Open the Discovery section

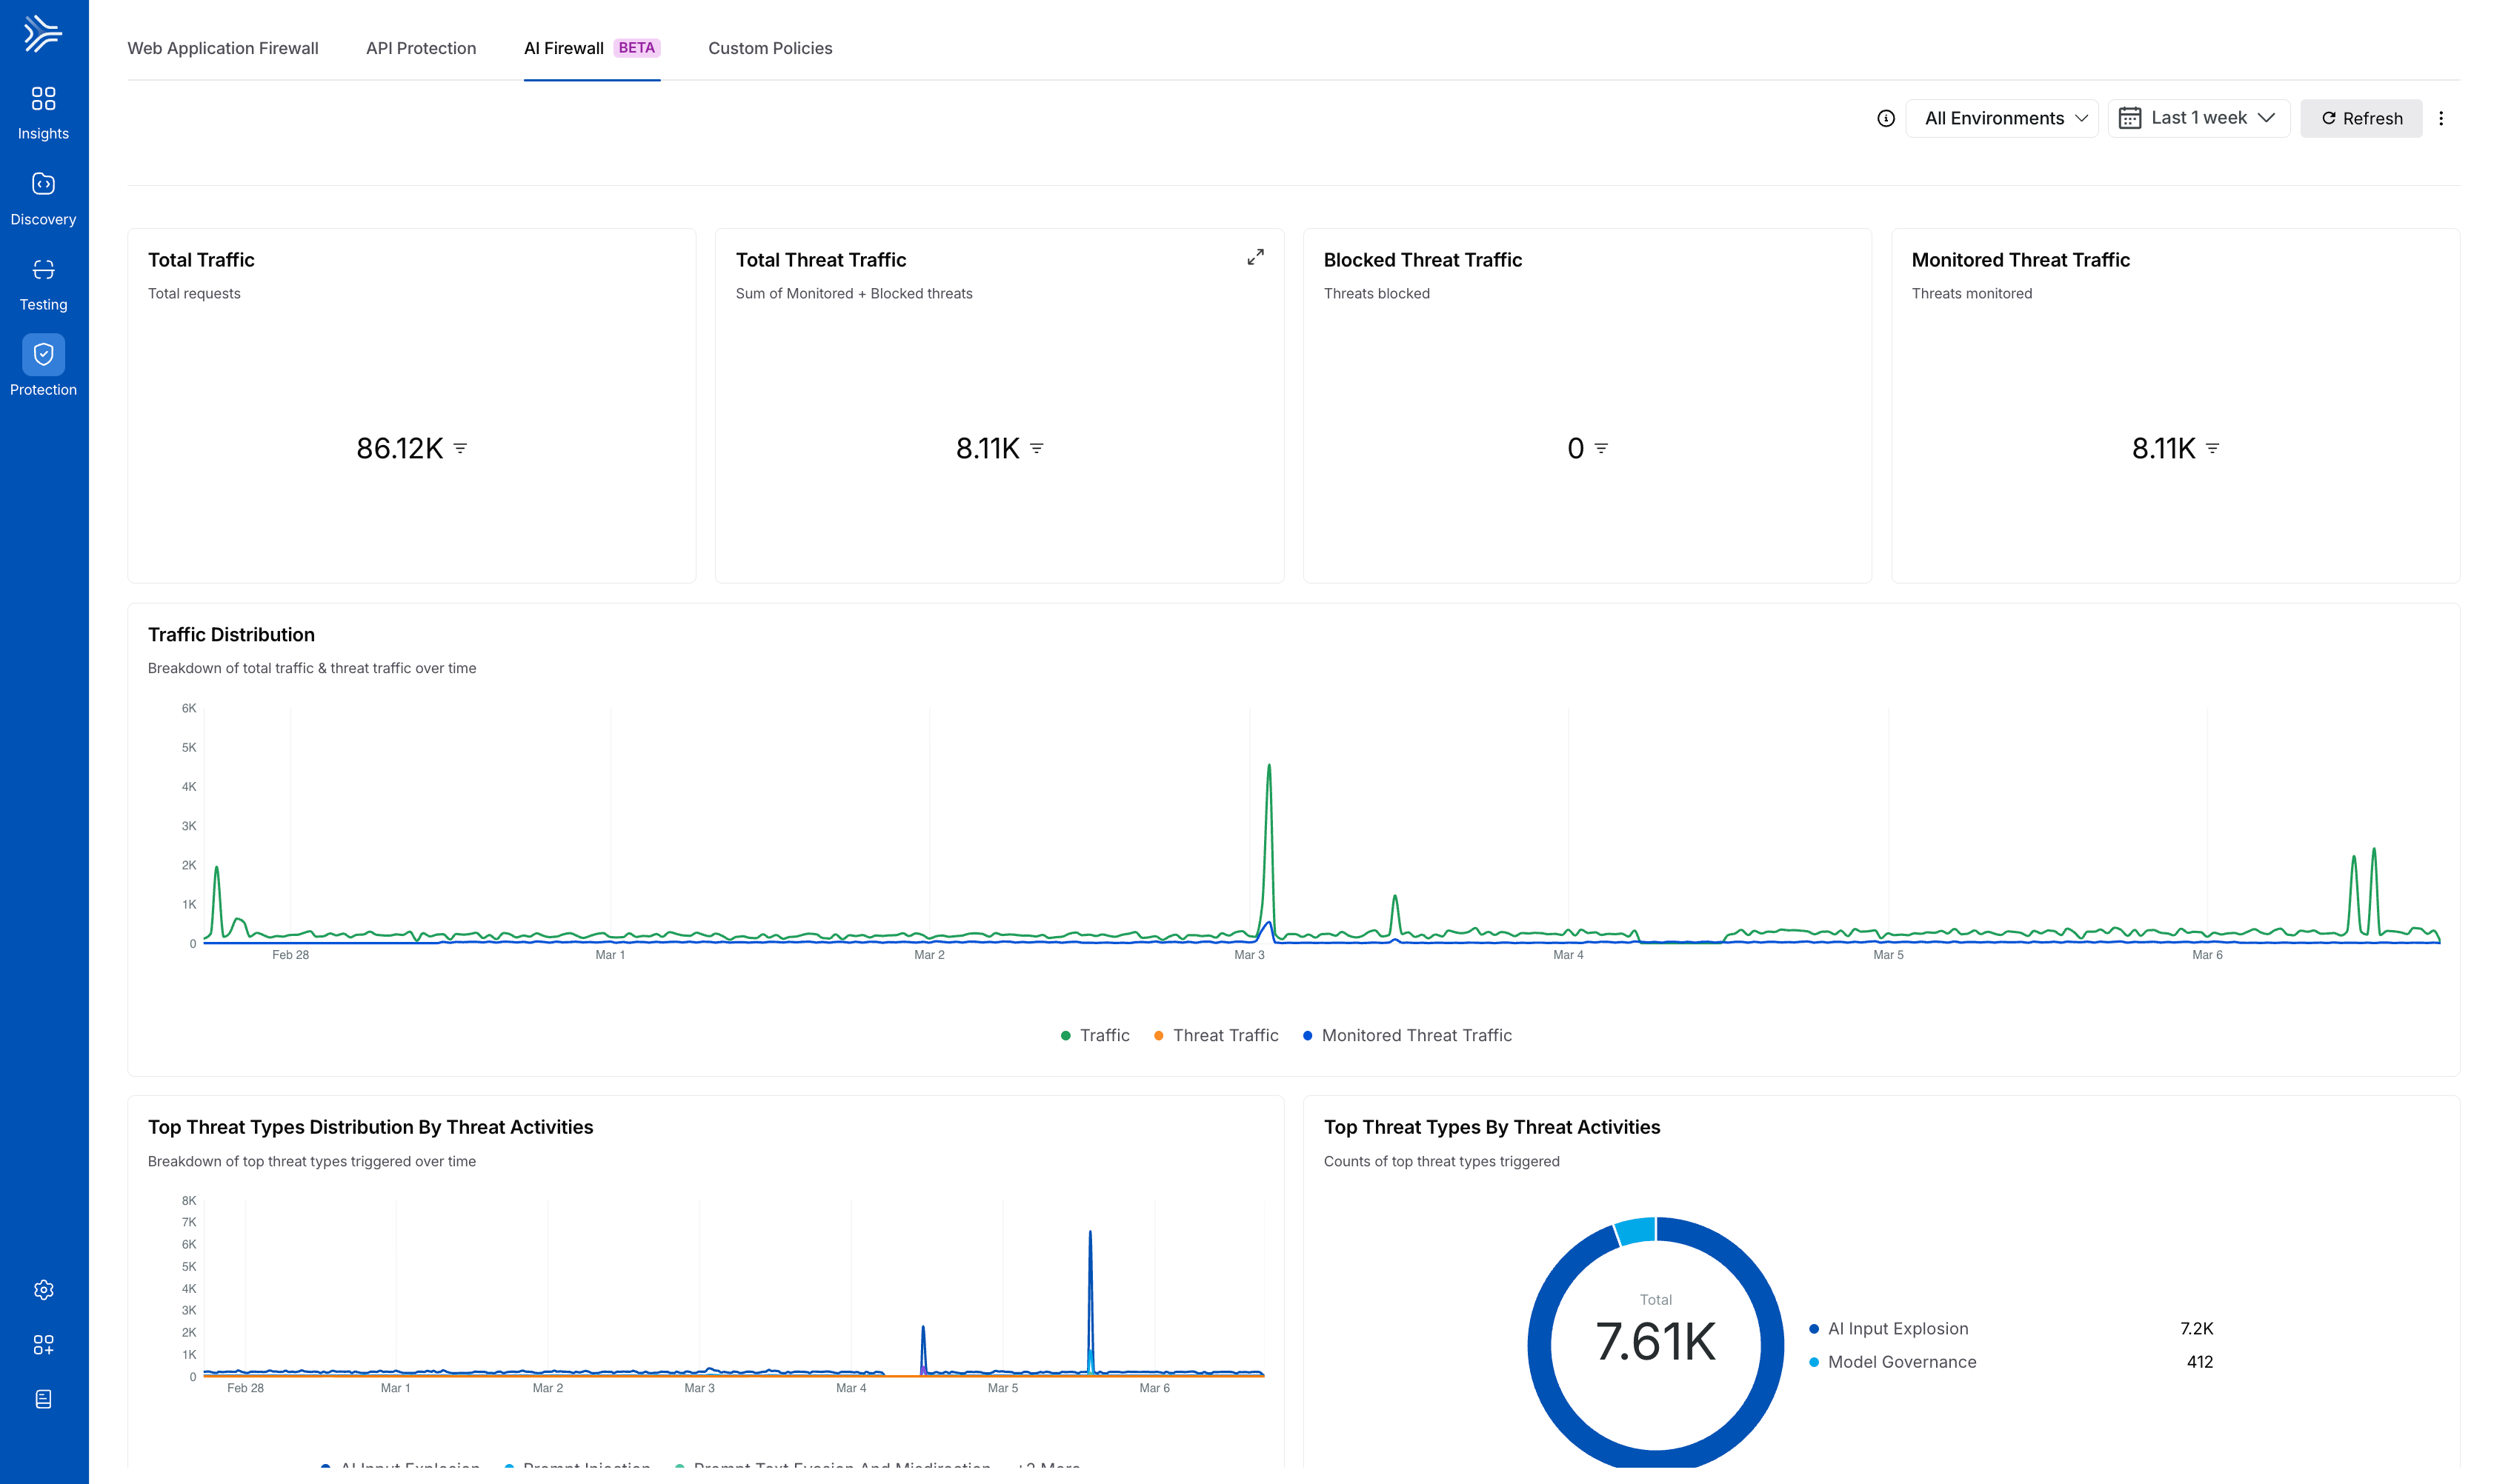(x=43, y=198)
